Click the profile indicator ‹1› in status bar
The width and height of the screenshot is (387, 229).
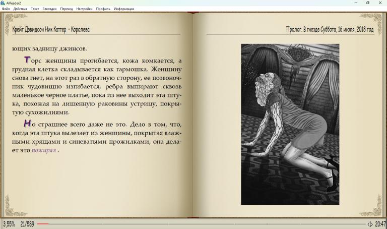[x=370, y=224]
